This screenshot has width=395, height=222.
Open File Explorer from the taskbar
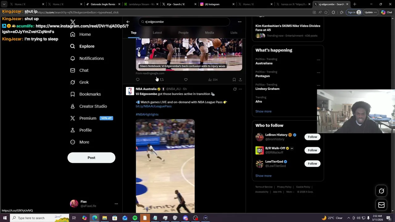click(x=105, y=218)
